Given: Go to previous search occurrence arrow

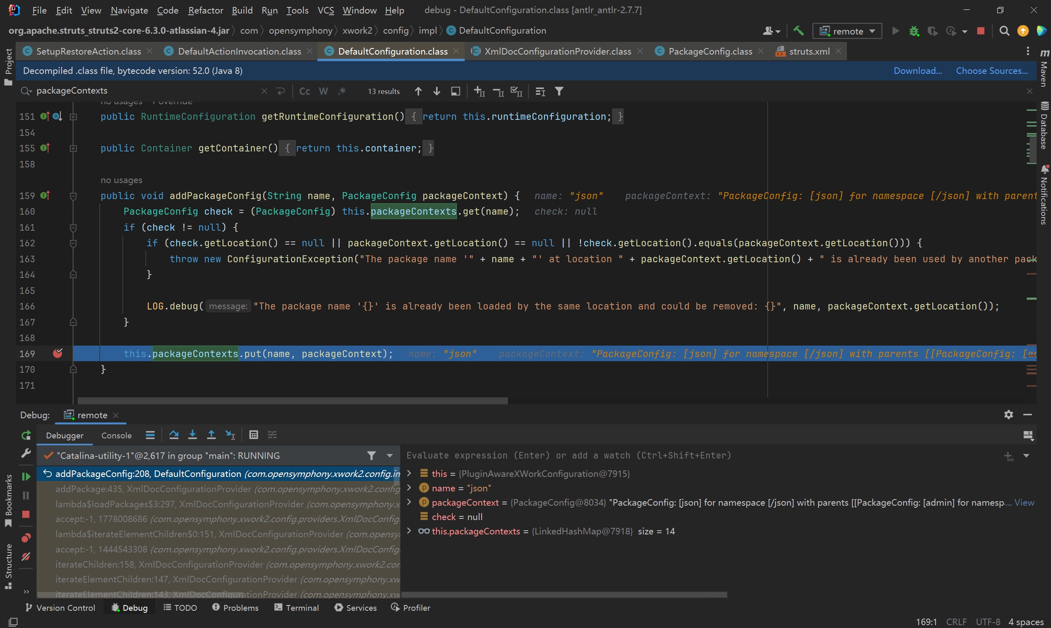Looking at the screenshot, I should click(x=418, y=91).
